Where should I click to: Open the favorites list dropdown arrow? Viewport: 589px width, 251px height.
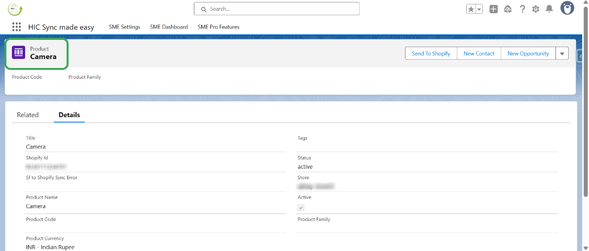[x=479, y=9]
